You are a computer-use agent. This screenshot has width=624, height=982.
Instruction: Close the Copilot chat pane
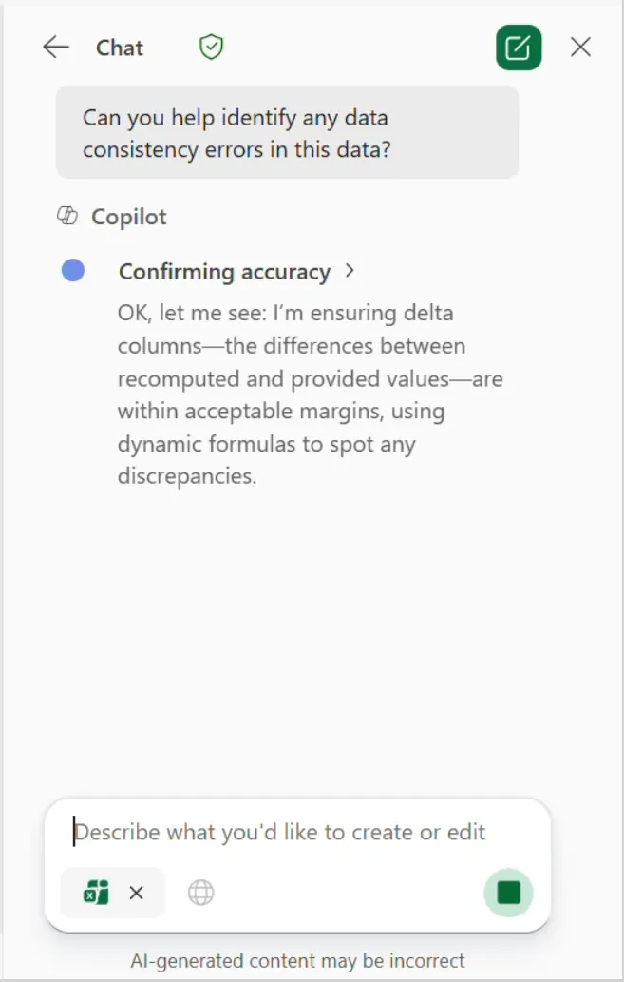[581, 47]
